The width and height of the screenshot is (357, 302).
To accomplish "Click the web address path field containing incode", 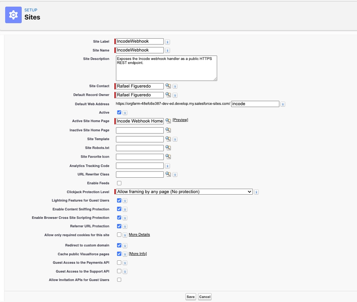I will coord(255,104).
